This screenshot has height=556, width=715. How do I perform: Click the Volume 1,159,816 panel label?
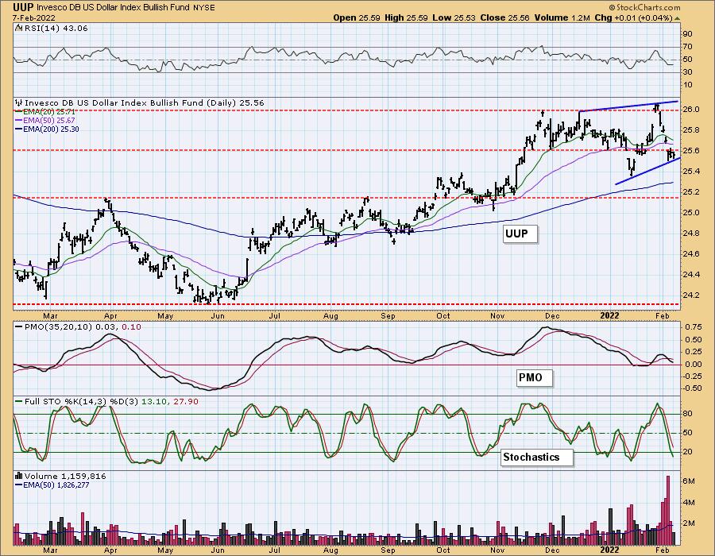pos(65,477)
